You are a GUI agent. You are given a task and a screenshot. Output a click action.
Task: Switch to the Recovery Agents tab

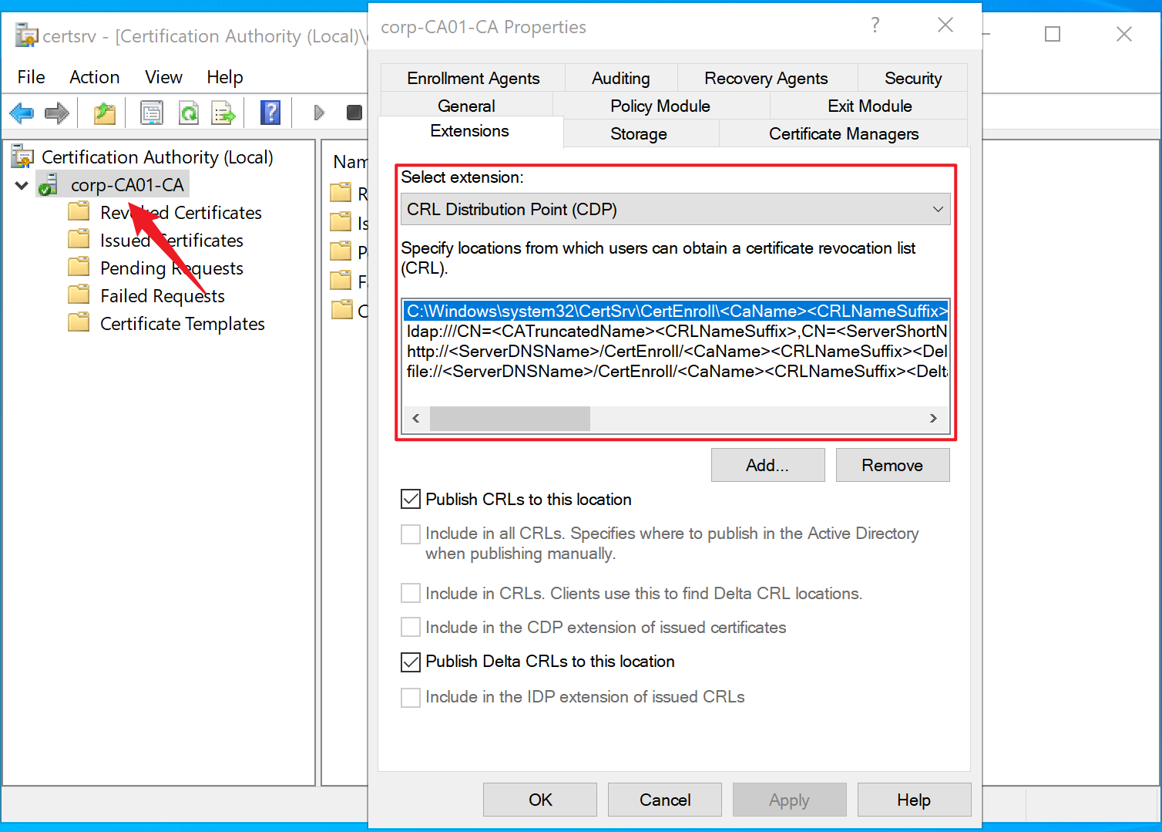767,78
